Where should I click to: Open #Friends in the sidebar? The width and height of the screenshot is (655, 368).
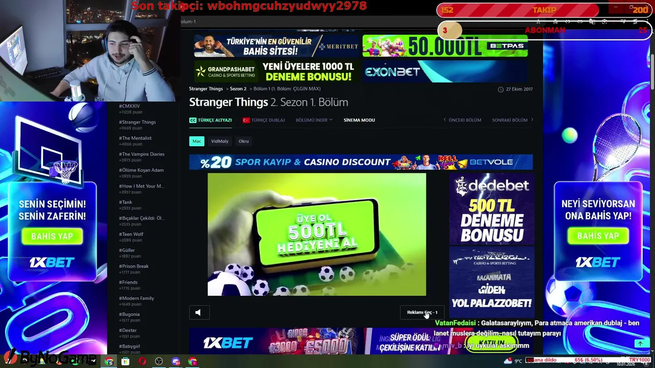(128, 282)
